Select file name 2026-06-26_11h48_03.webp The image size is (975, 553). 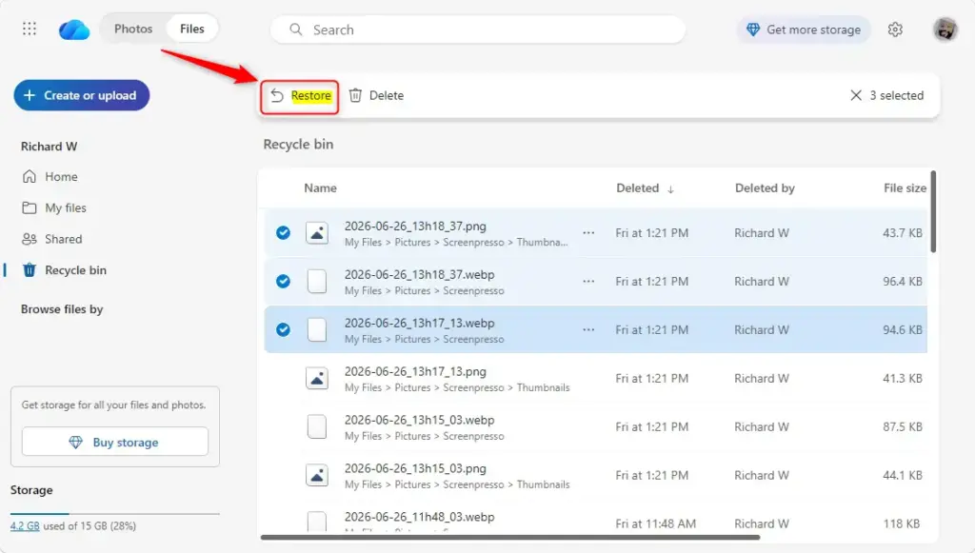click(420, 517)
